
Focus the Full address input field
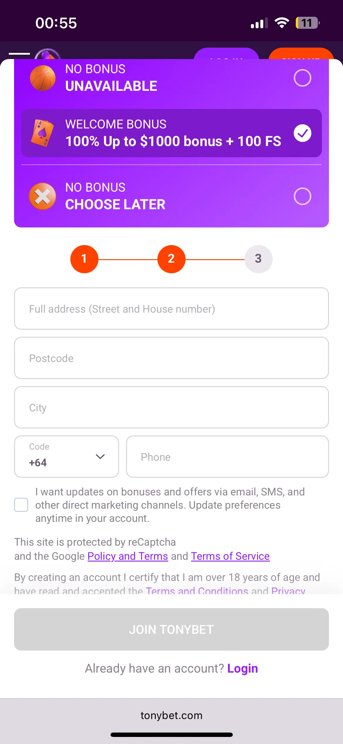pyautogui.click(x=171, y=309)
